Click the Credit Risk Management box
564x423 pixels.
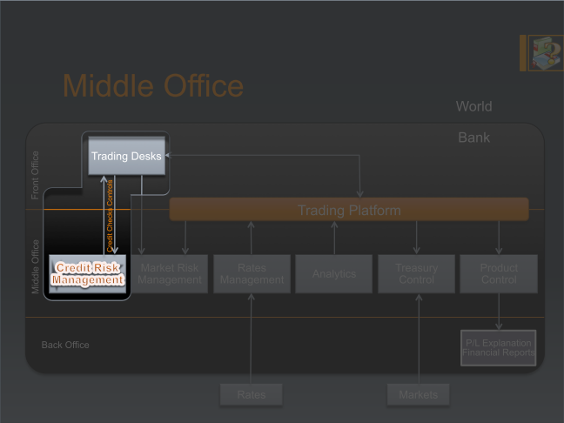[x=87, y=273]
